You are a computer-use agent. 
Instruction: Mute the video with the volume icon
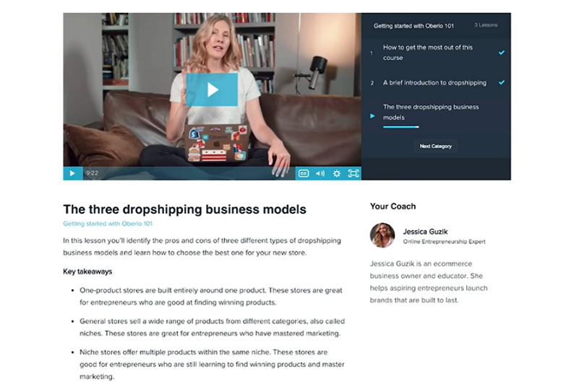coord(320,173)
